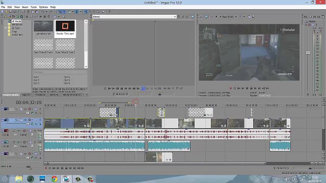Screen dimensions: 326x183
Task: Open the Edit menu
Action: pos(10,7)
